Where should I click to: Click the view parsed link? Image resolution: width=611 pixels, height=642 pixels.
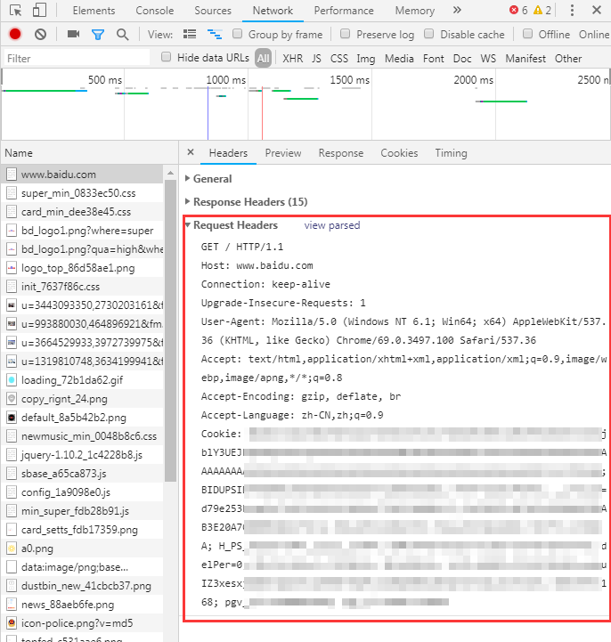tap(331, 225)
